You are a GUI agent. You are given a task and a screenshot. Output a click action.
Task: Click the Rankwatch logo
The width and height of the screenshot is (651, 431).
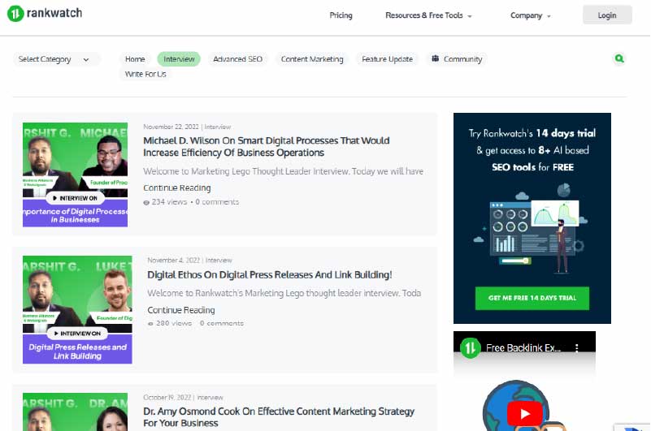click(x=45, y=14)
